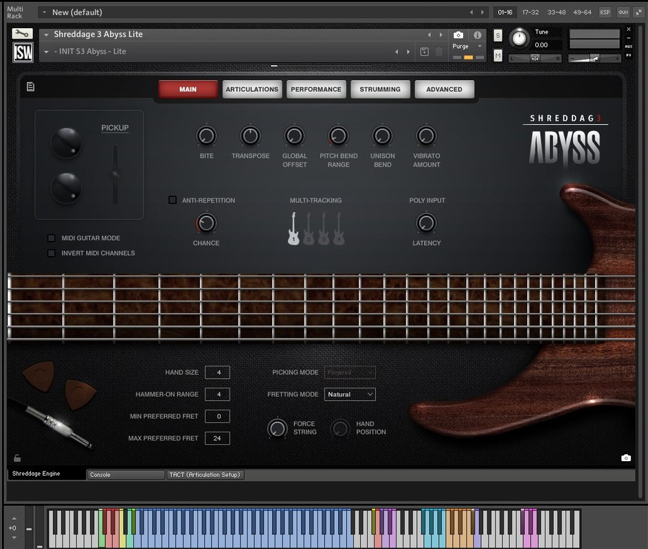Click the VIBRATO AMOUNT knob
648x549 pixels.
tap(426, 135)
